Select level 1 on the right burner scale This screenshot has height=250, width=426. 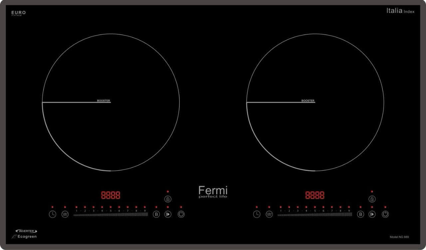click(281, 211)
